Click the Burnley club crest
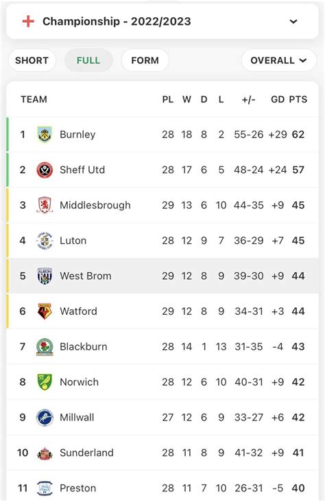 click(45, 134)
